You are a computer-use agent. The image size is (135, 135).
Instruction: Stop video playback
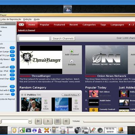tap(58, 121)
